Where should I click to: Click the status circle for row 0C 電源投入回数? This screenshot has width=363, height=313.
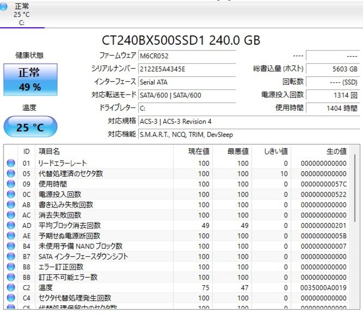tap(11, 194)
